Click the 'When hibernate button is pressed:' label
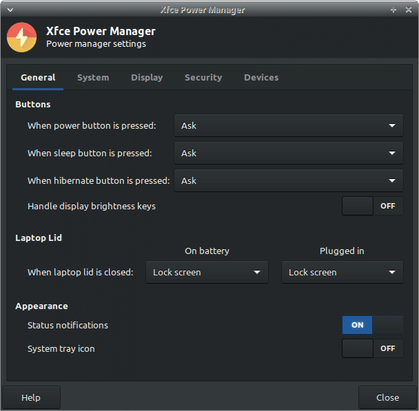The image size is (419, 411). point(99,180)
